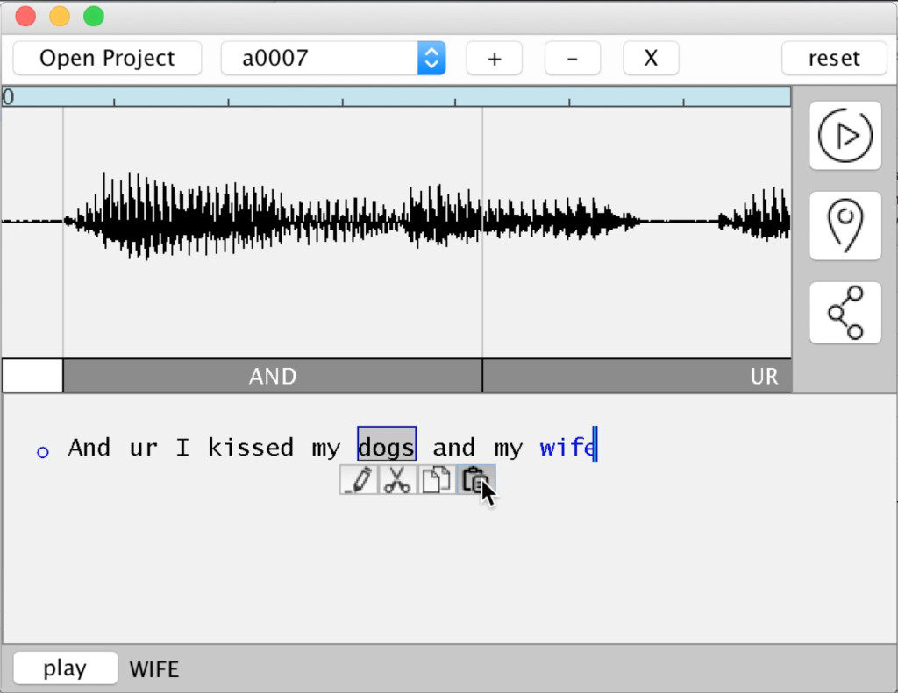Select the word "wife" in the transcript
The width and height of the screenshot is (898, 693).
coord(567,447)
